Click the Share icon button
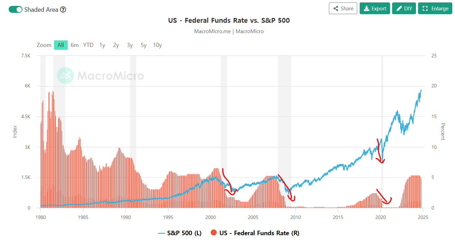The image size is (455, 249). (x=343, y=8)
